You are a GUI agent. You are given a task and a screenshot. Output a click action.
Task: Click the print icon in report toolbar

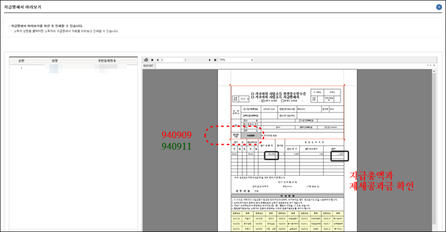pyautogui.click(x=146, y=60)
